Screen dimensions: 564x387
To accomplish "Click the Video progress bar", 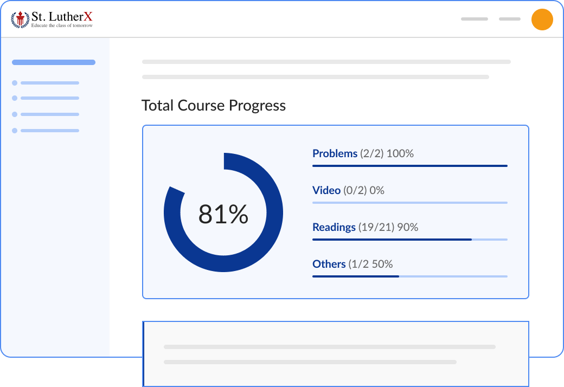I will (x=410, y=203).
